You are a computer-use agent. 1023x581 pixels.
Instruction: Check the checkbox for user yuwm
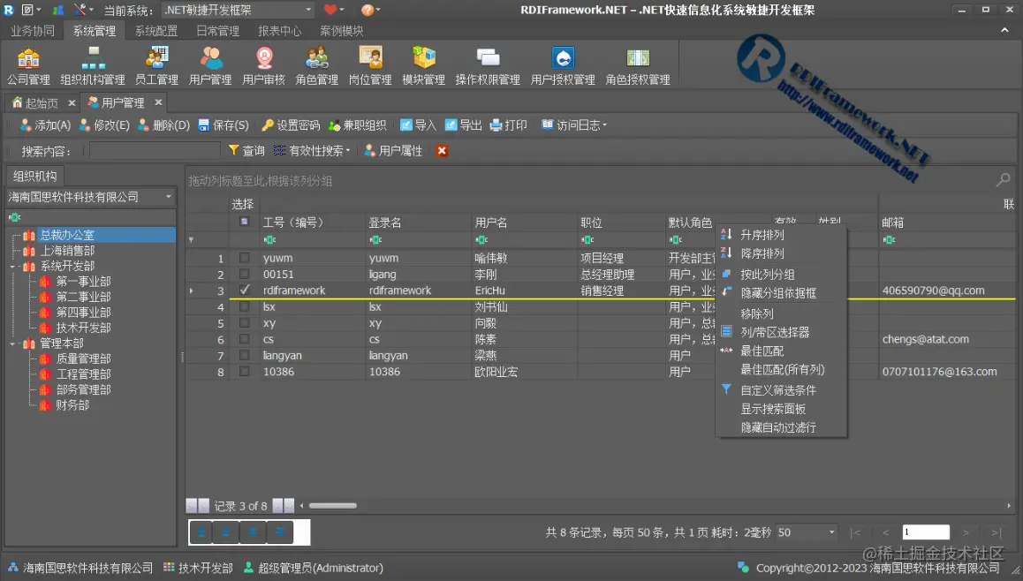[244, 258]
